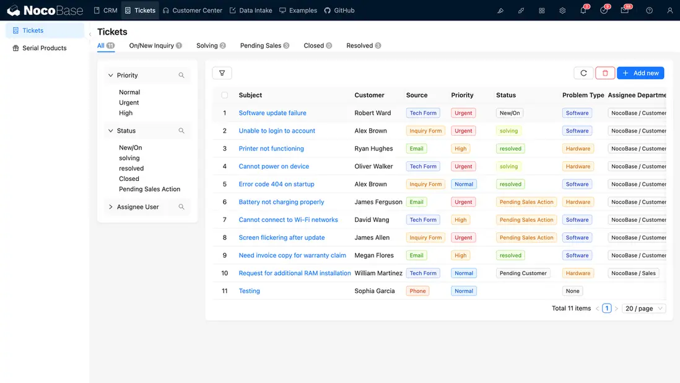Click the help question mark icon
Viewport: 680px width, 383px height.
tap(649, 11)
